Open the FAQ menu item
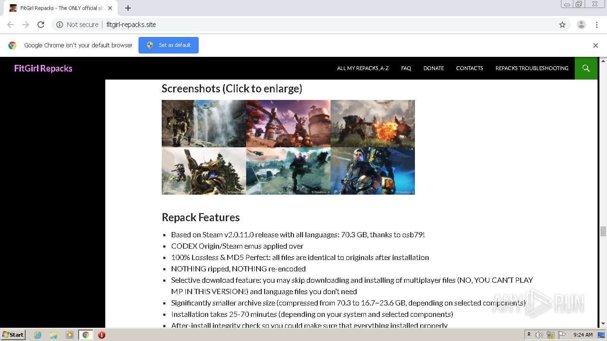This screenshot has width=607, height=341. coord(406,68)
